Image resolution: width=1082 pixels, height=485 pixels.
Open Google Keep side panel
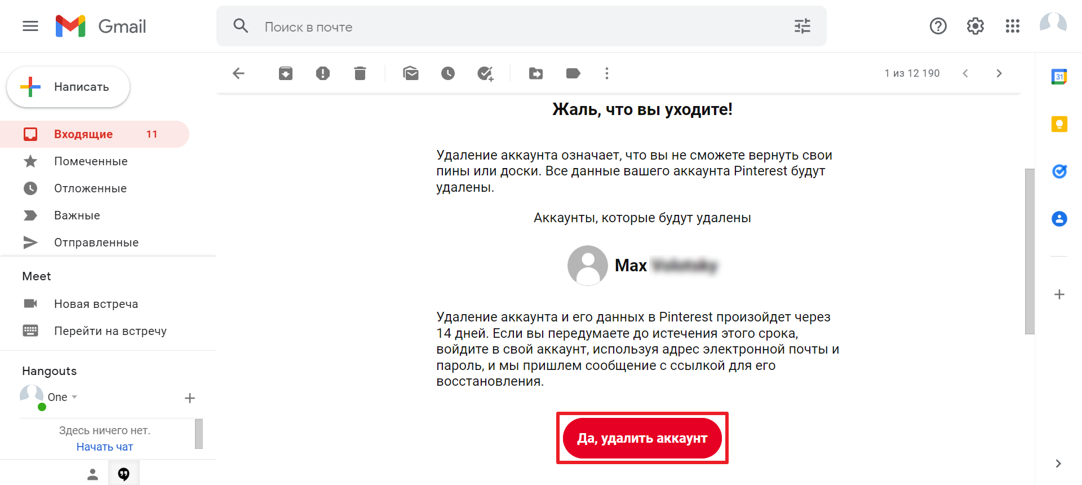(x=1059, y=124)
